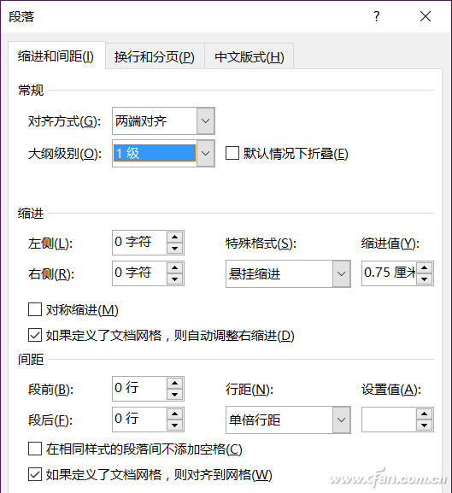Switch to 换行和分页 tab
This screenshot has width=452, height=493.
(155, 56)
